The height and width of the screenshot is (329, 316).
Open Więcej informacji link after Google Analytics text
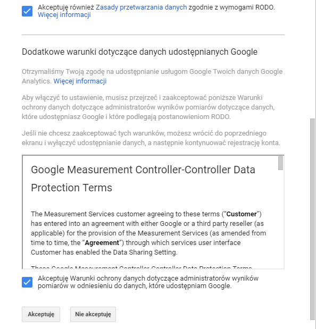tap(80, 81)
